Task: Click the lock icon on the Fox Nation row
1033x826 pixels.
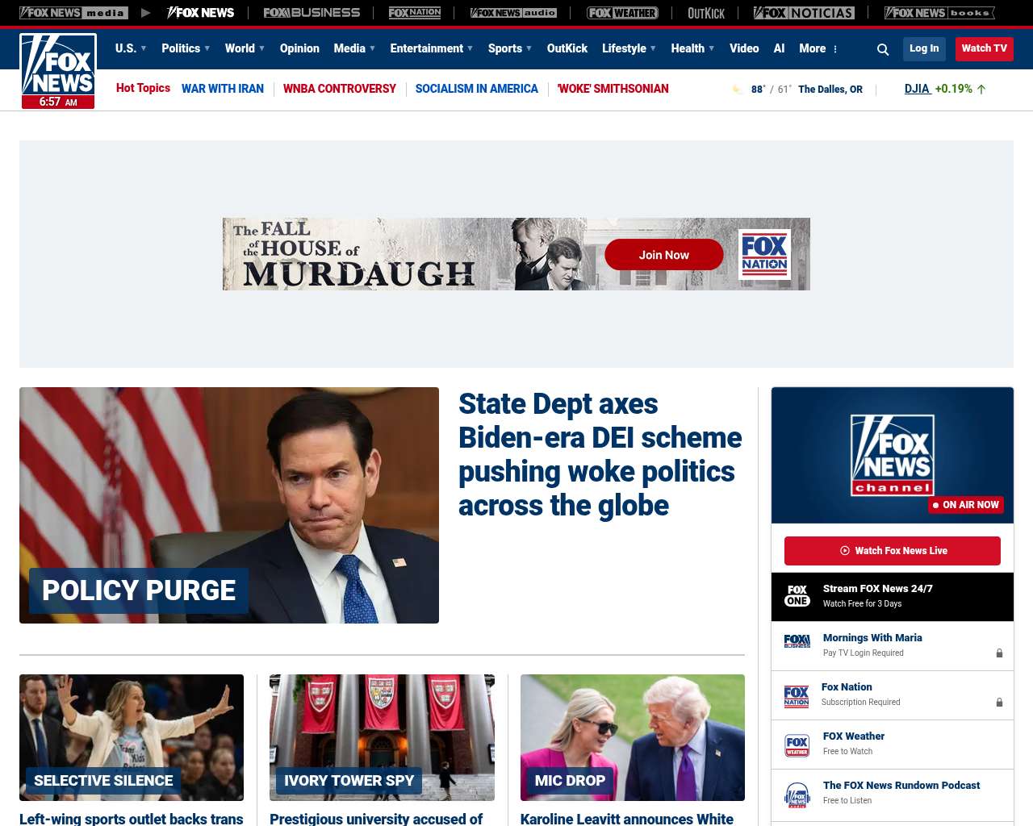Action: (x=999, y=703)
